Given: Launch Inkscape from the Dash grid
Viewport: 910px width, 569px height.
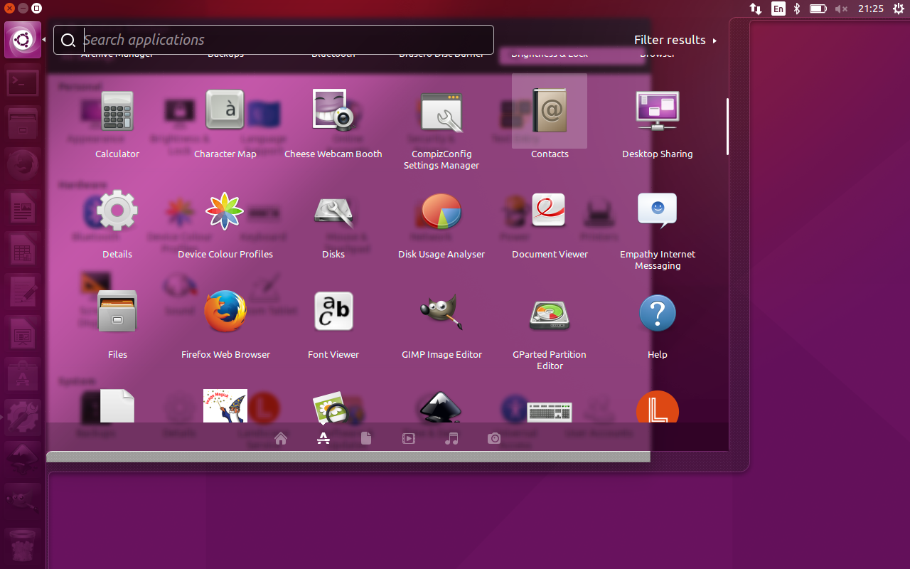Looking at the screenshot, I should coord(441,407).
